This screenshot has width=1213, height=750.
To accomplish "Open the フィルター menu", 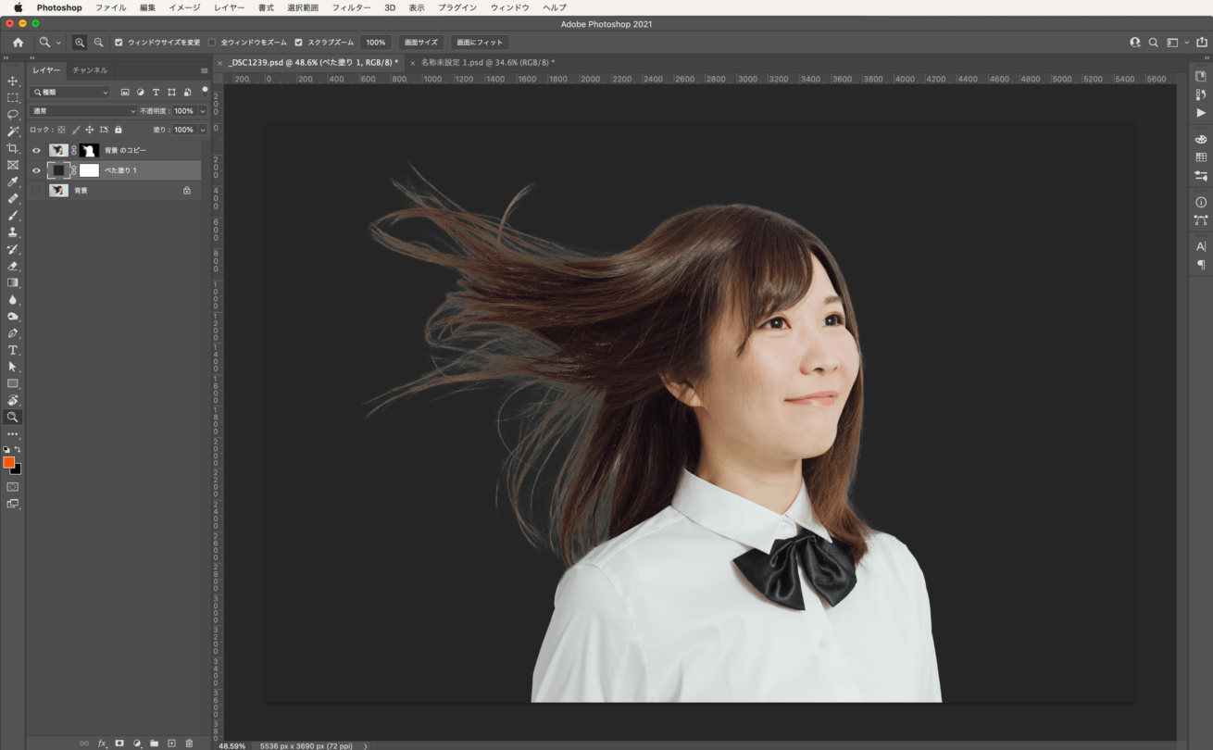I will [x=352, y=7].
